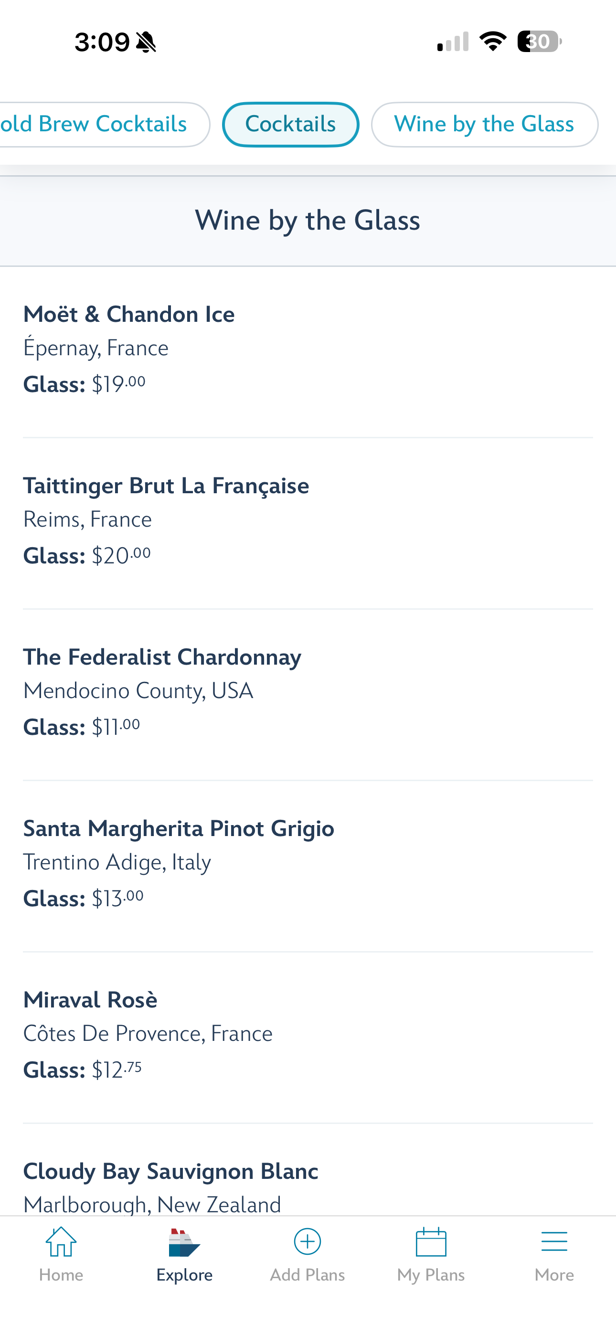Image resolution: width=616 pixels, height=1335 pixels.
Task: Choose Santa Margherita Pinot Grigio
Action: [x=179, y=828]
